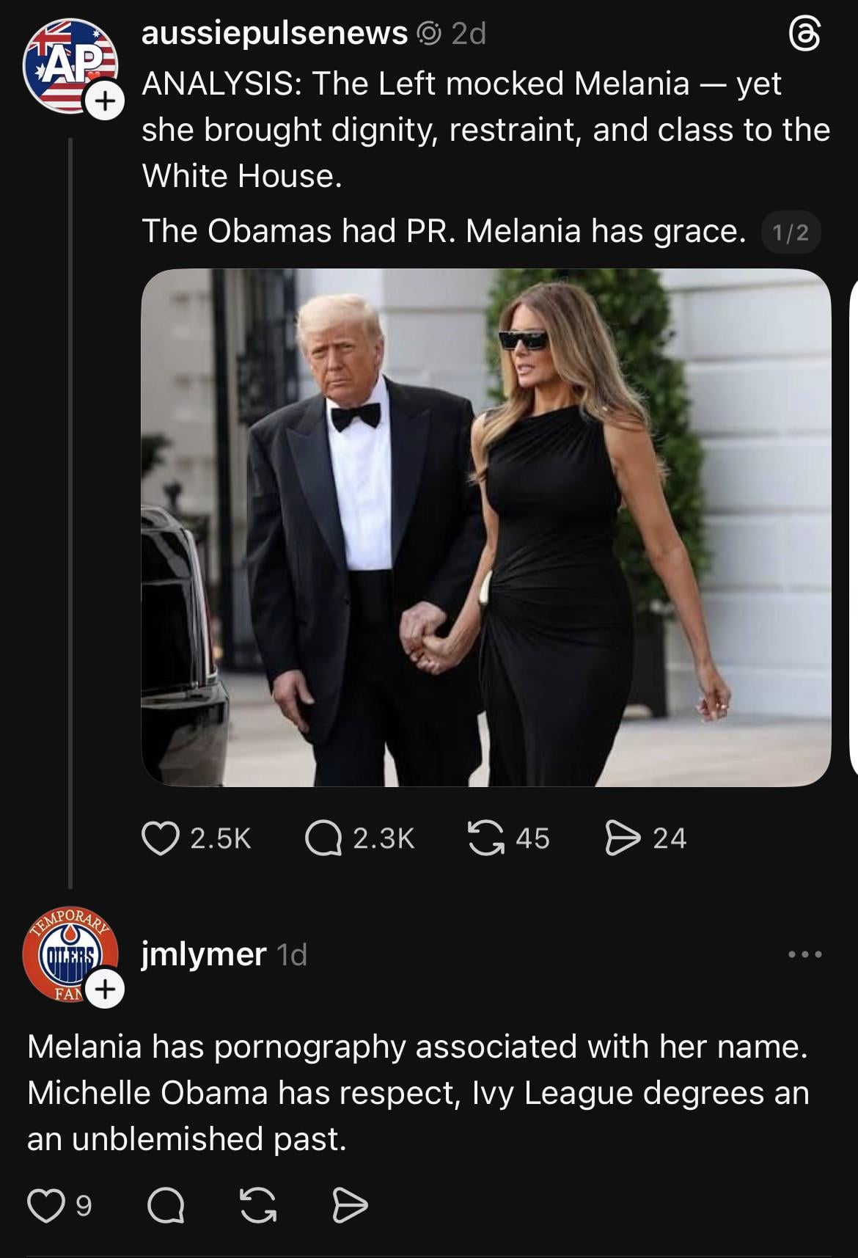Like the aussiepulsenews post

161,838
